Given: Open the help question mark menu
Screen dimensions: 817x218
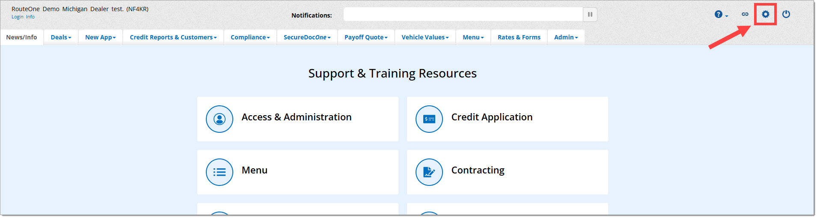Looking at the screenshot, I should click(x=720, y=15).
